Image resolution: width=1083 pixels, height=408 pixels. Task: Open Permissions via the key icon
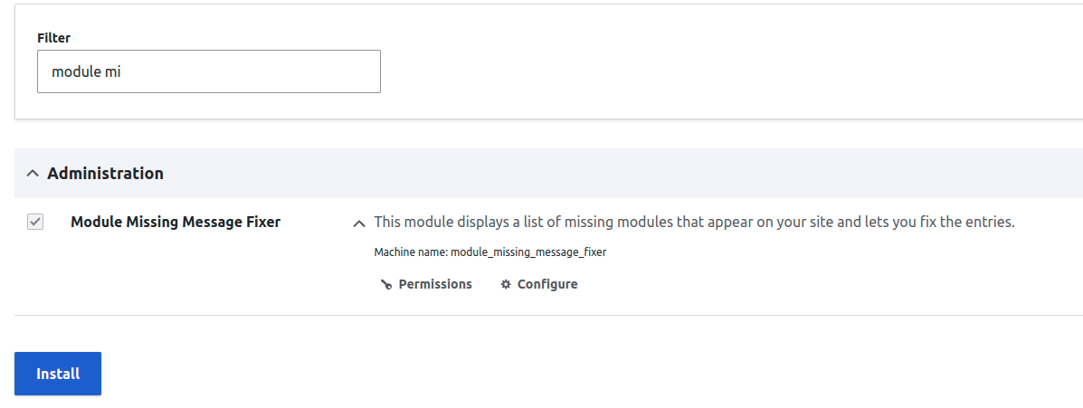[x=386, y=284]
